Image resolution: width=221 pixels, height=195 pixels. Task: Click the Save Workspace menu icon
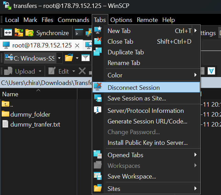tap(98, 176)
